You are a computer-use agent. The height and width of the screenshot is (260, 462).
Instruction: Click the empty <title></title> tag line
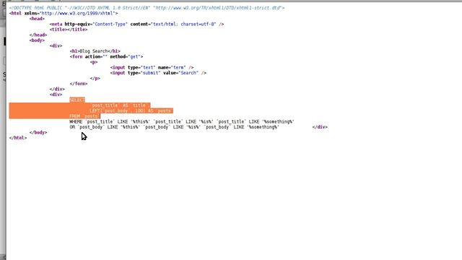pos(69,30)
